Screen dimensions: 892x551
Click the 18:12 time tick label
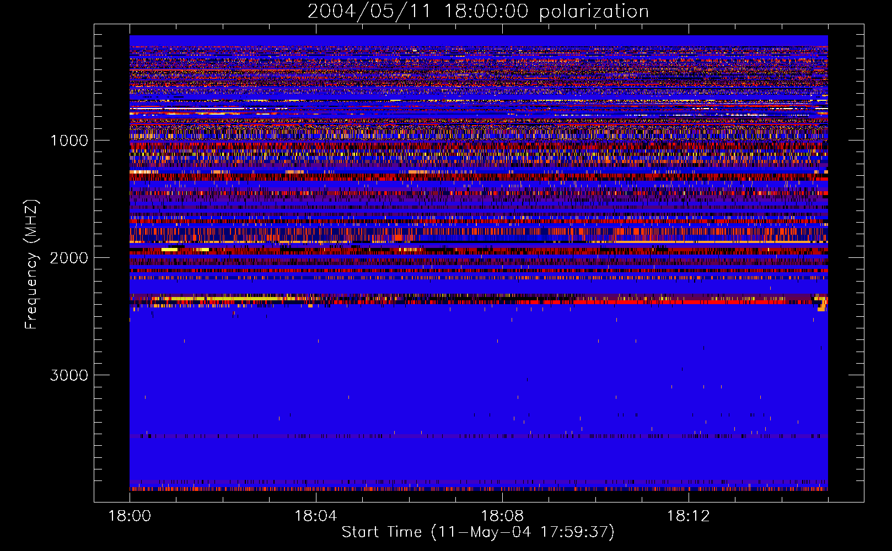[x=688, y=516]
